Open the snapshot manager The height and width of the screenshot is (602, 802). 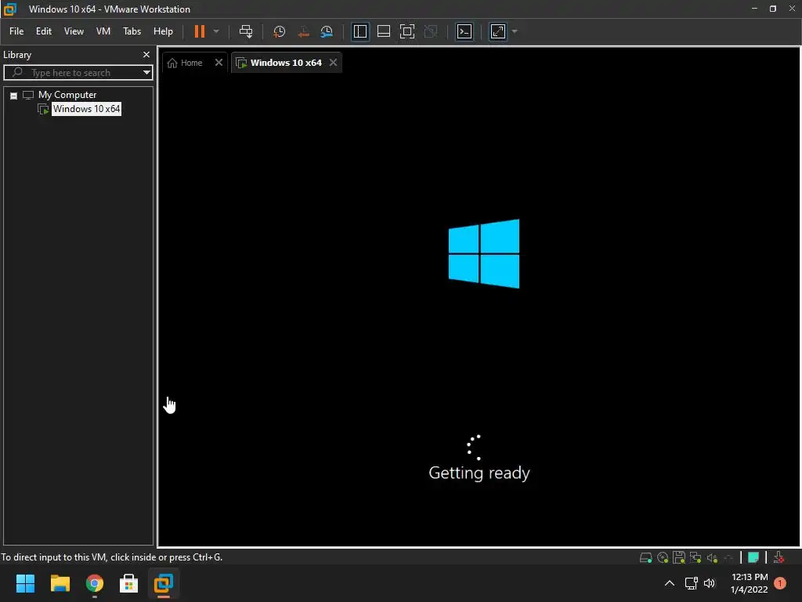[x=327, y=31]
